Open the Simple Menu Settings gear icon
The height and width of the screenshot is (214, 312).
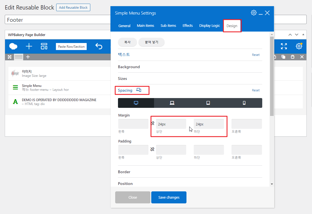tap(254, 13)
